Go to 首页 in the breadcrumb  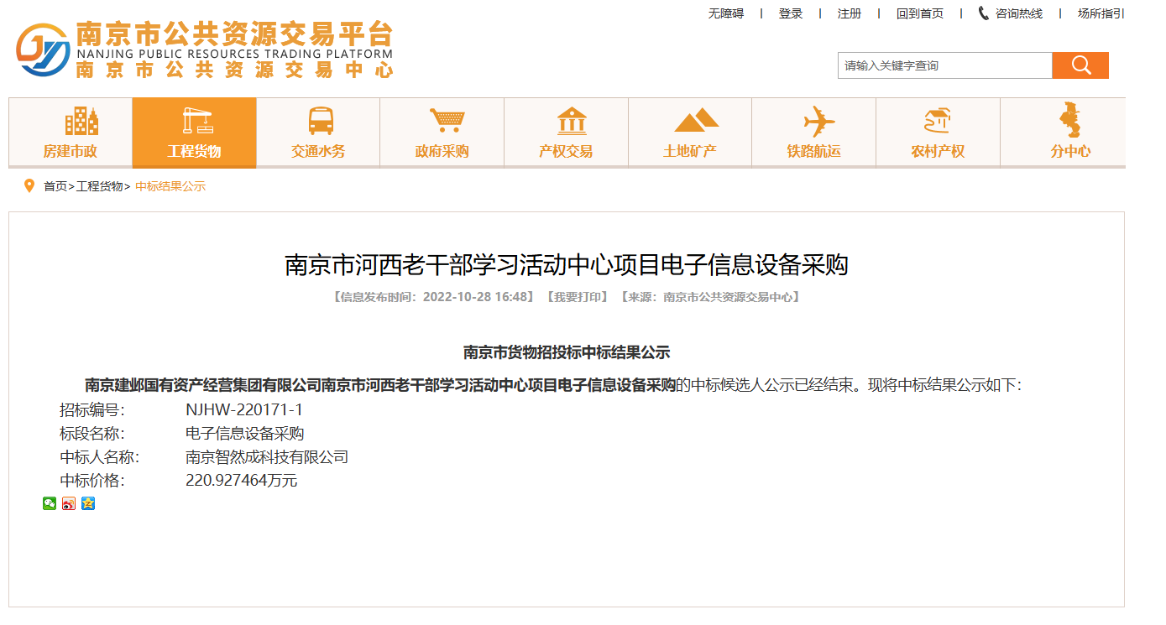[55, 186]
